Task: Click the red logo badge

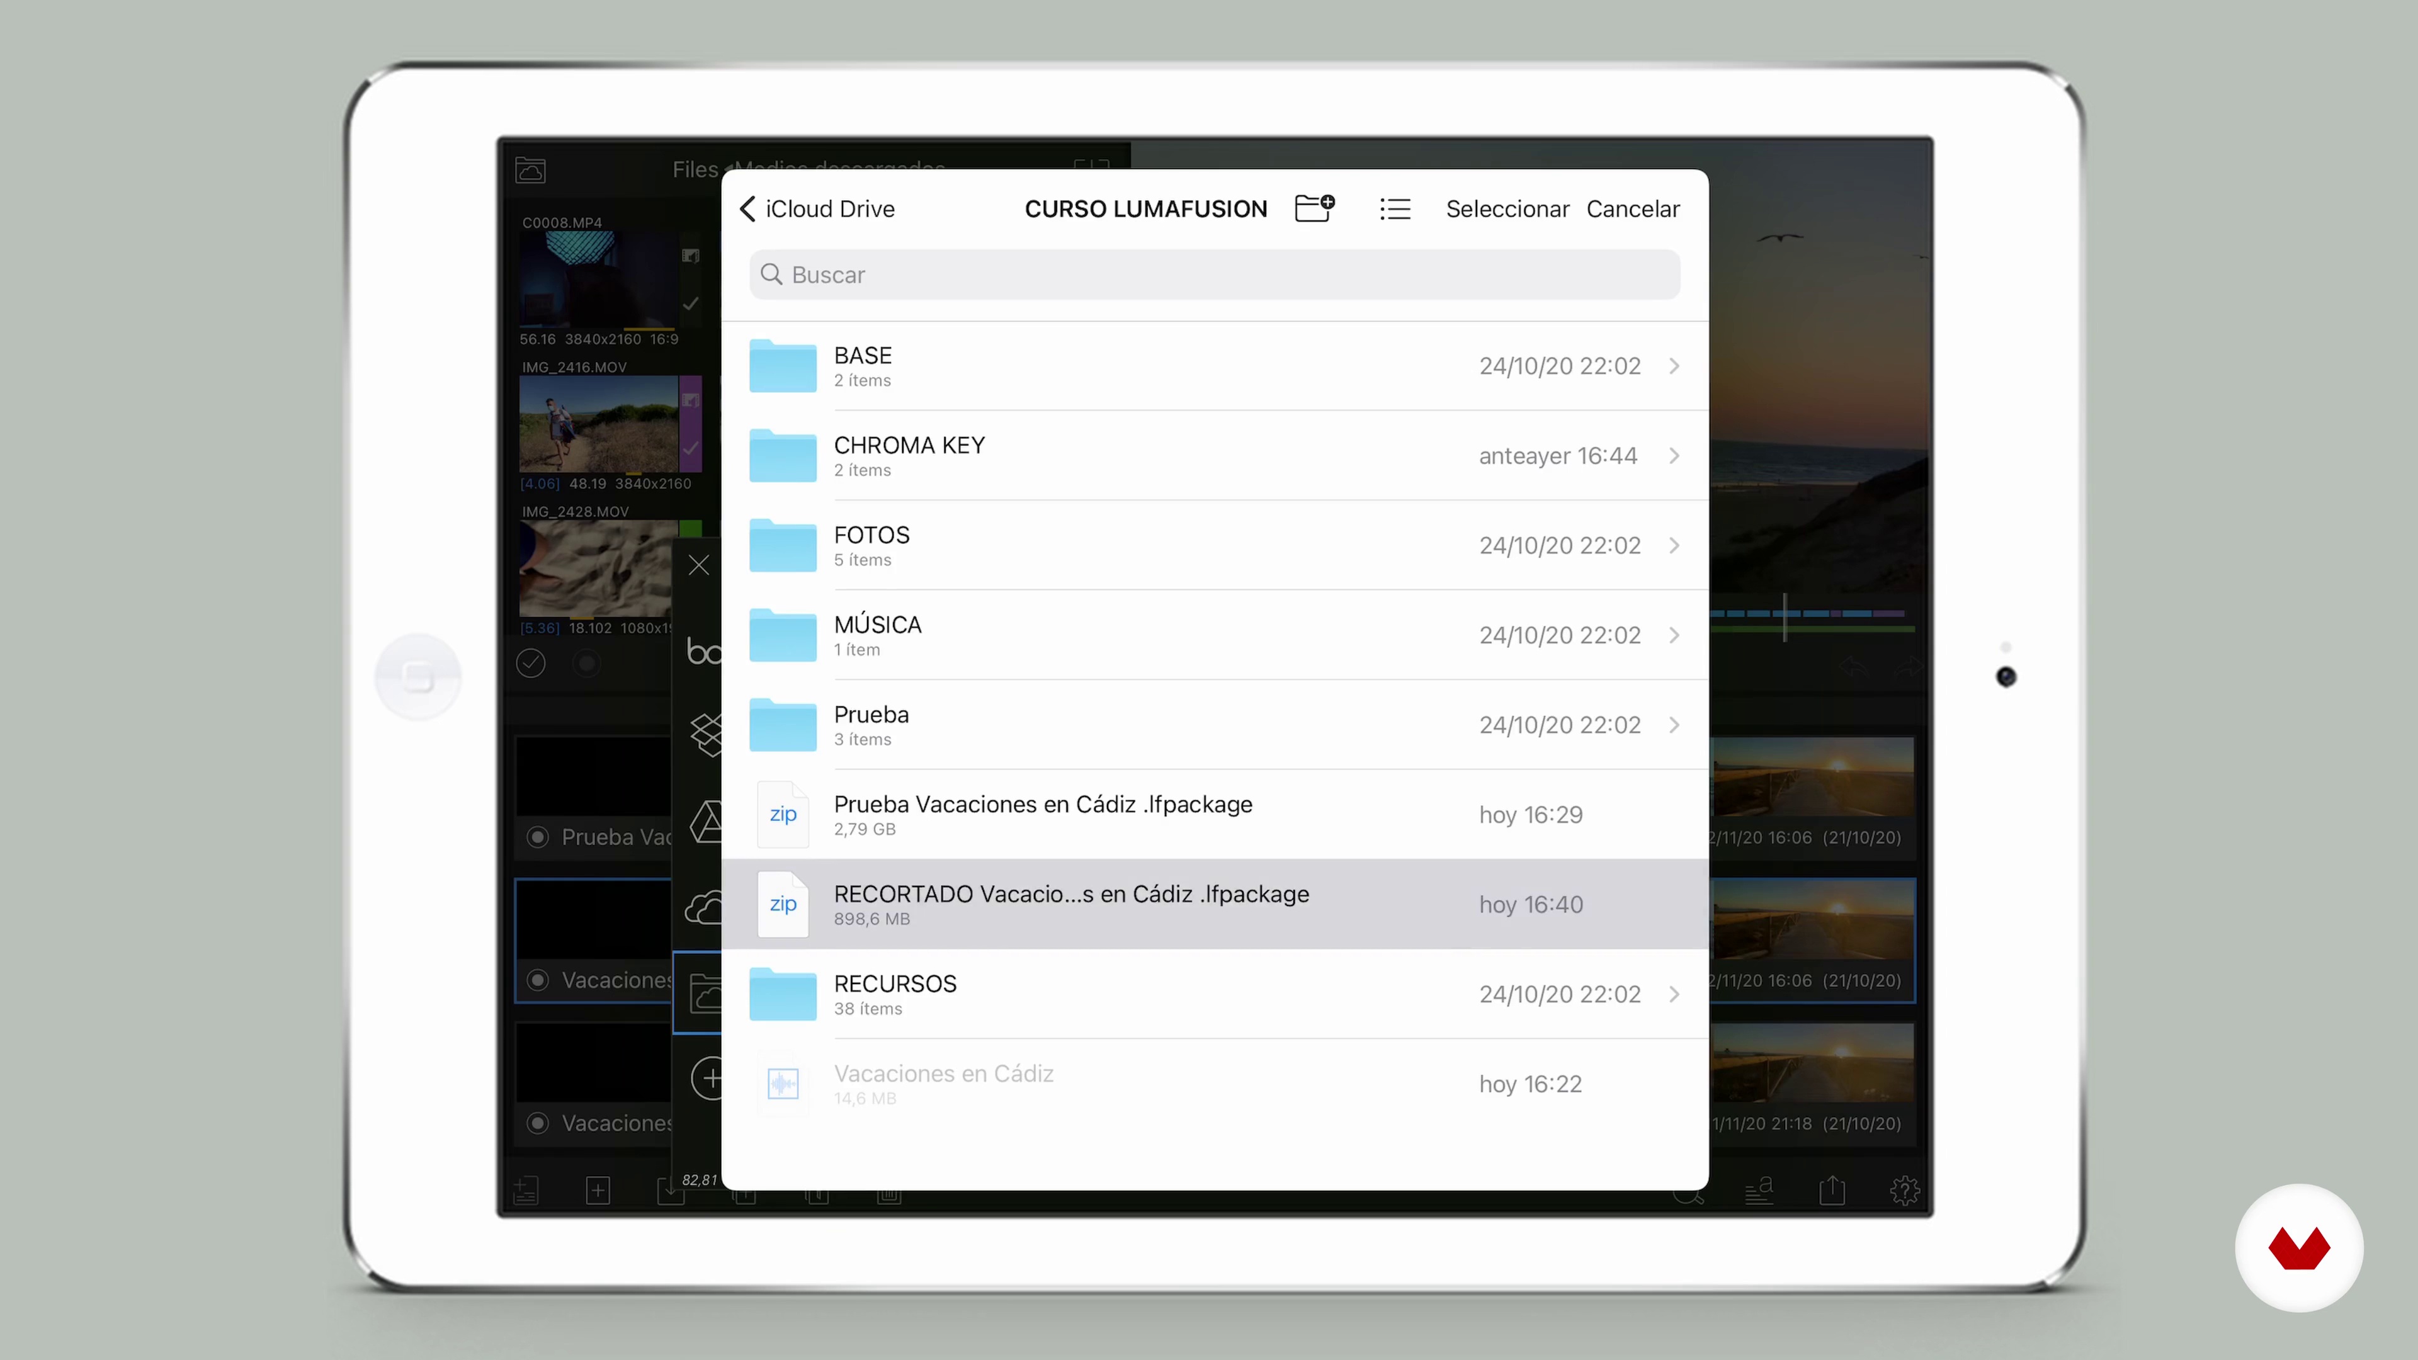Action: click(x=2299, y=1247)
